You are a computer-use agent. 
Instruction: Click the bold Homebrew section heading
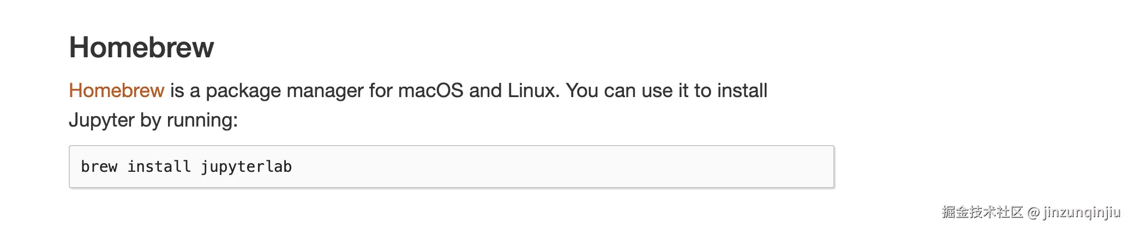click(x=141, y=47)
